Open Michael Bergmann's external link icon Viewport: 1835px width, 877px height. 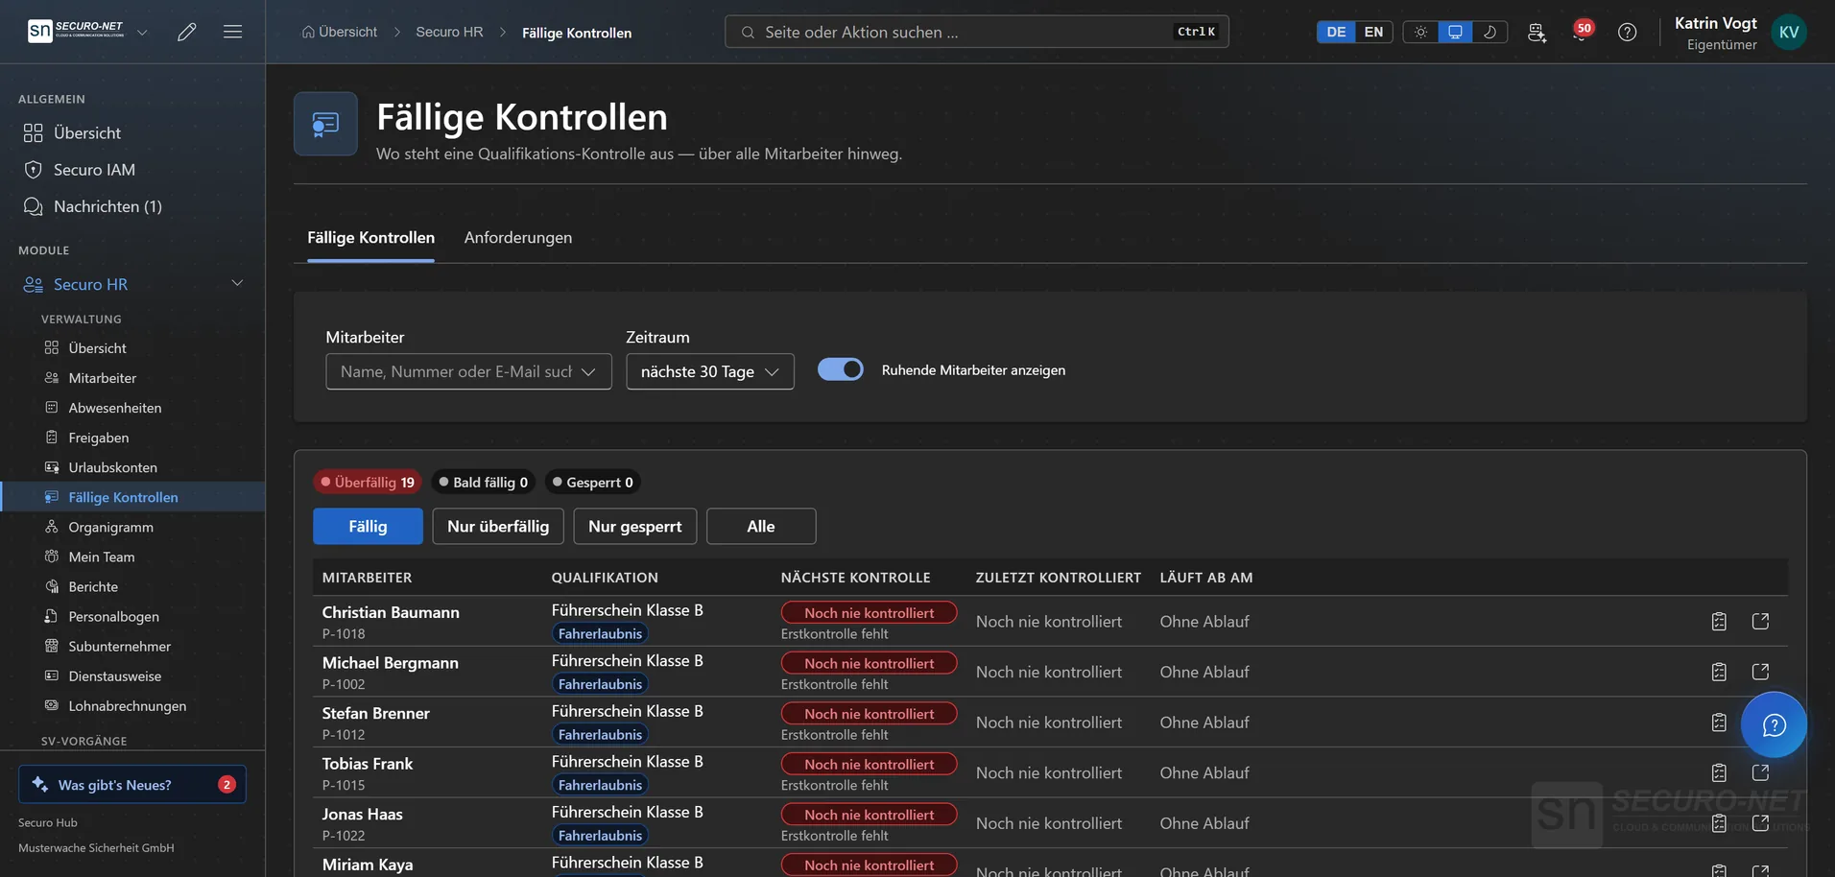tap(1760, 672)
